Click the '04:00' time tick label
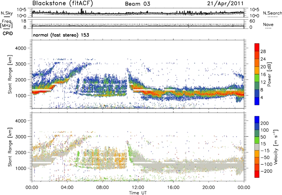This screenshot has height=195, width=282. (x=67, y=188)
